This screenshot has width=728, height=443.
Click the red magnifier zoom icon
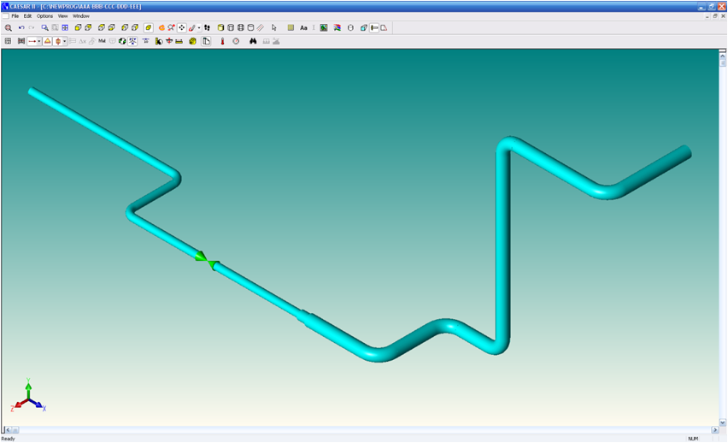[9, 28]
